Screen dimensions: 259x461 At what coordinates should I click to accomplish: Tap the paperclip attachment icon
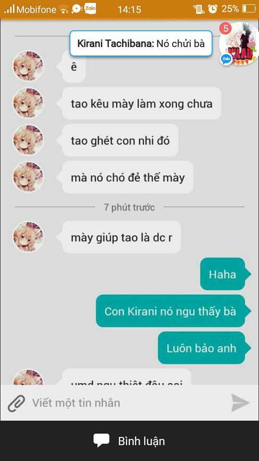(16, 403)
